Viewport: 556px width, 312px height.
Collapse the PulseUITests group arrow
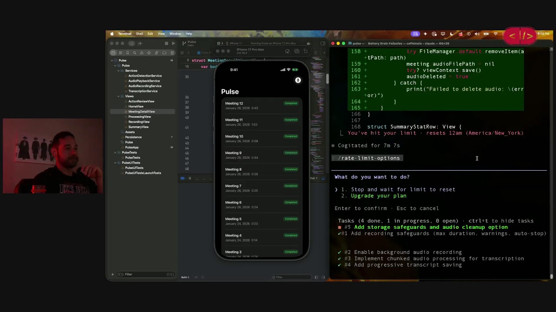(x=115, y=162)
